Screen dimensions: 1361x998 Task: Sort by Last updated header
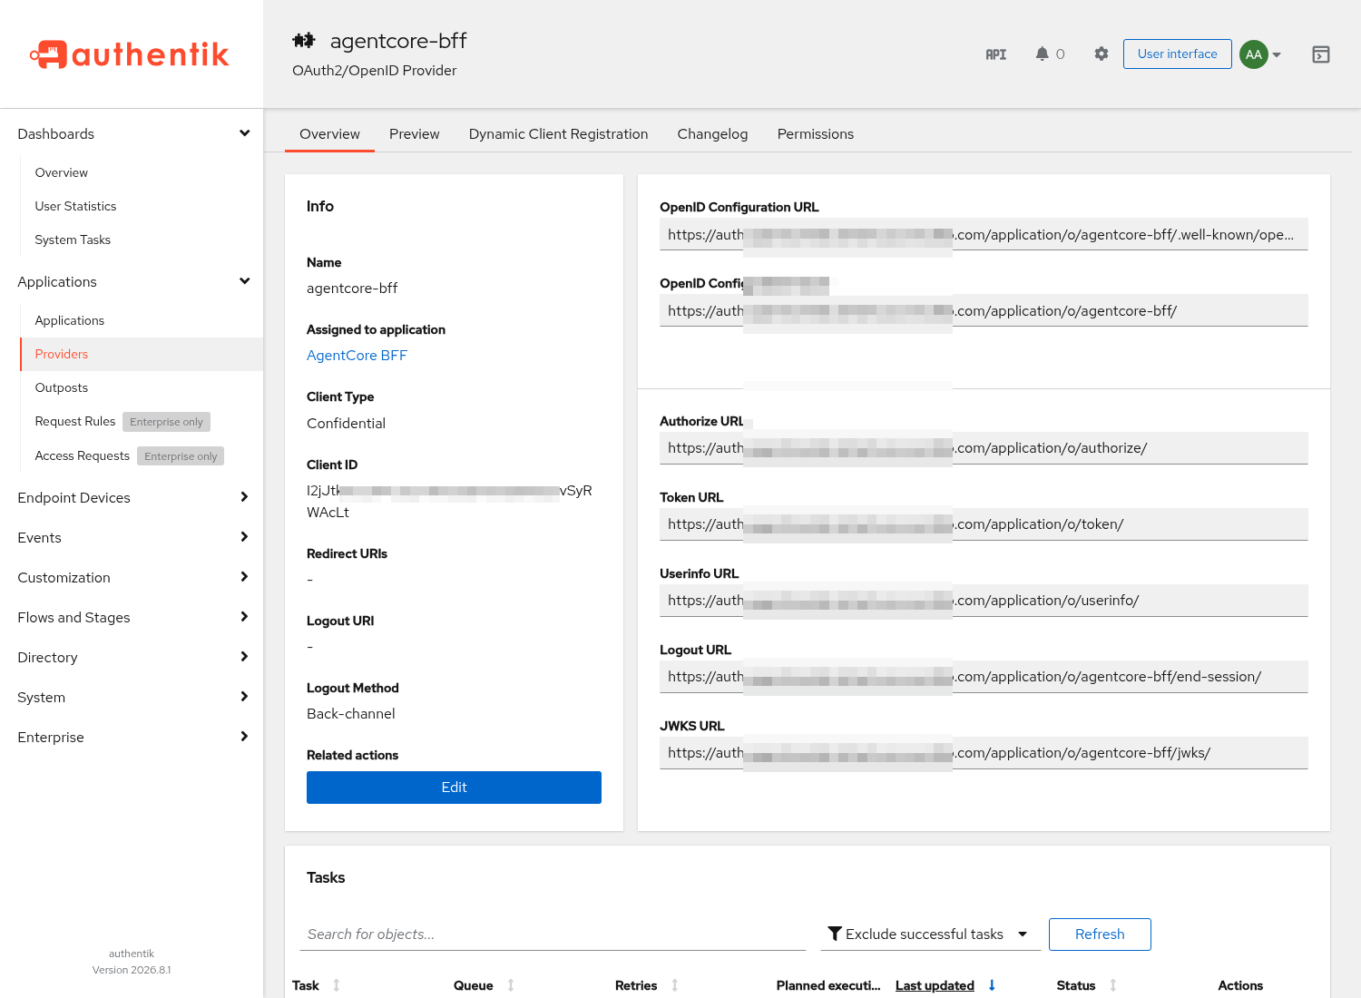(x=935, y=985)
